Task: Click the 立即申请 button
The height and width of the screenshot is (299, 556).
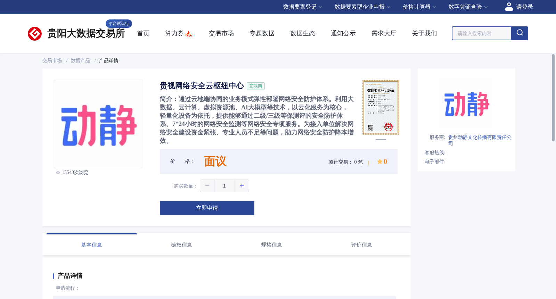Action: click(207, 208)
